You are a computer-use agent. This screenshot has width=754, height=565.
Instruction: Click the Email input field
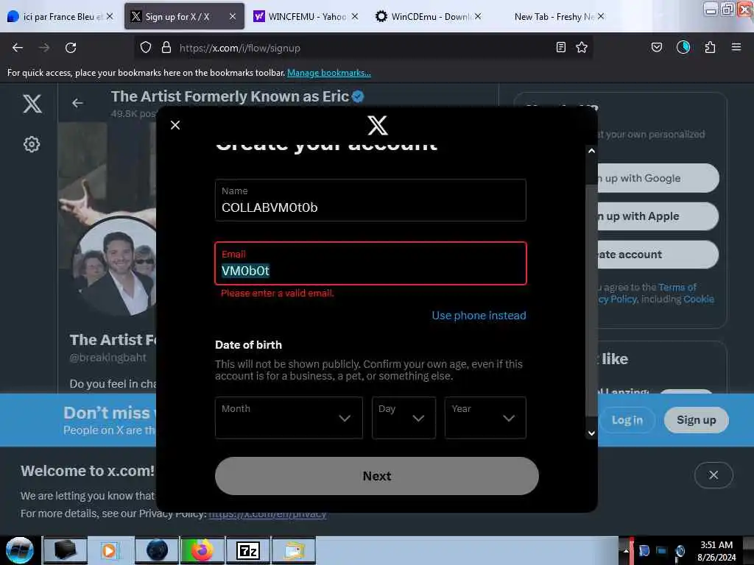(370, 263)
